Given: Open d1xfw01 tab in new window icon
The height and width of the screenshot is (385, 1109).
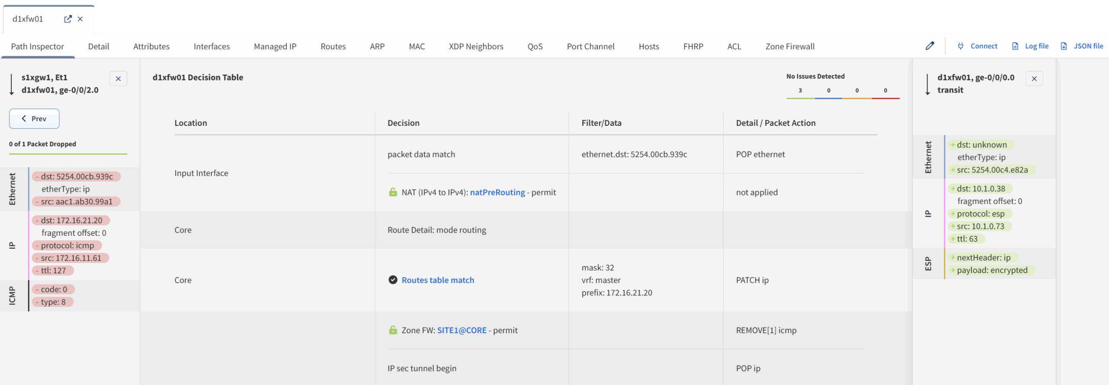Looking at the screenshot, I should pos(68,19).
